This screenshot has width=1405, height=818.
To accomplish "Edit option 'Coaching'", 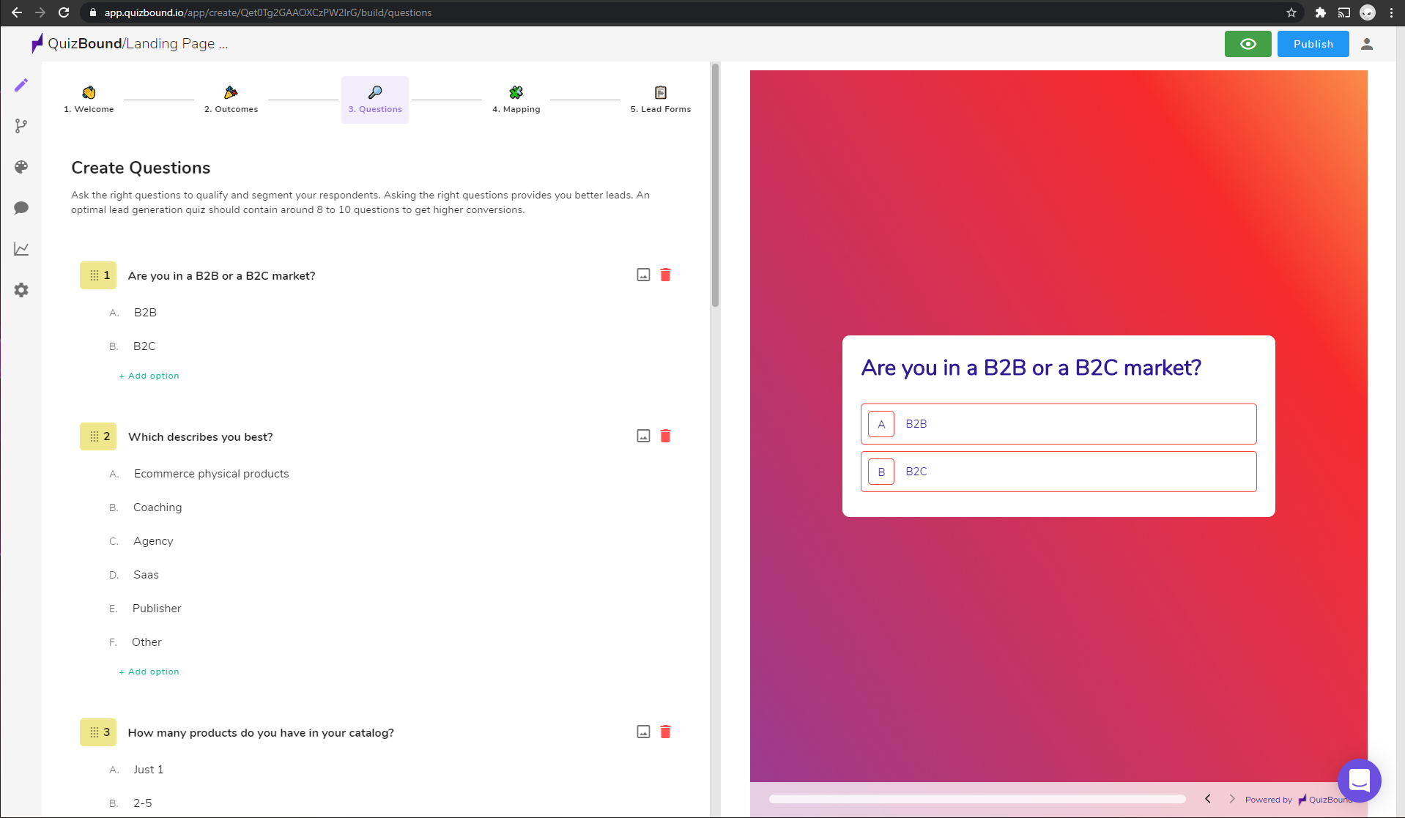I will coord(157,507).
